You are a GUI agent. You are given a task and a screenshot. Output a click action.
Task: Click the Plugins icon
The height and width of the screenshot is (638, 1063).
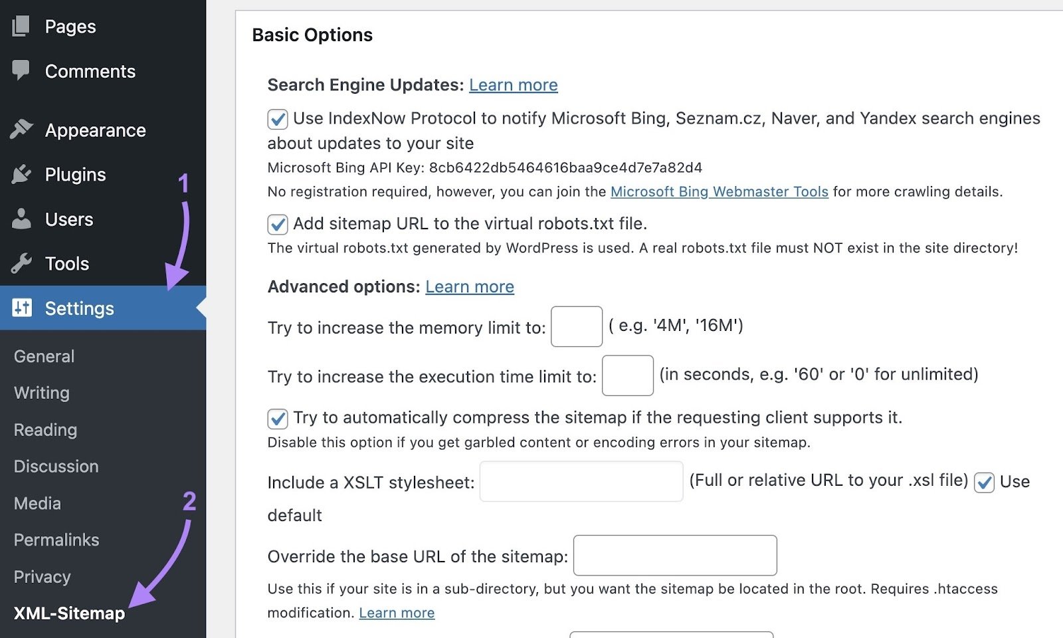[22, 174]
